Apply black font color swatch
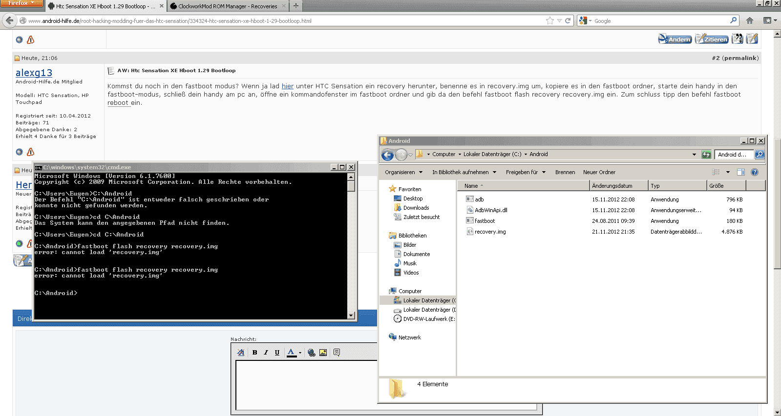The image size is (781, 416). 291,353
